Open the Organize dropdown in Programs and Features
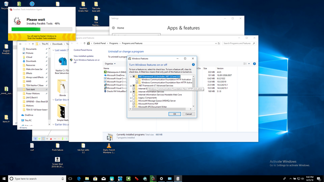 point(110,64)
